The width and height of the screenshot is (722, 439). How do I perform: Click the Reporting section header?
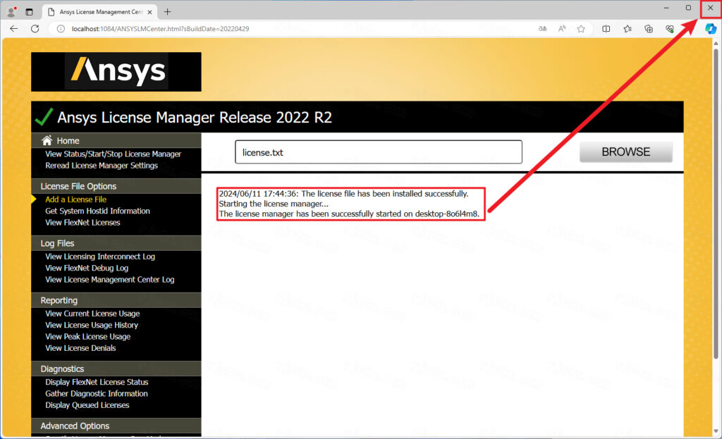coord(116,300)
